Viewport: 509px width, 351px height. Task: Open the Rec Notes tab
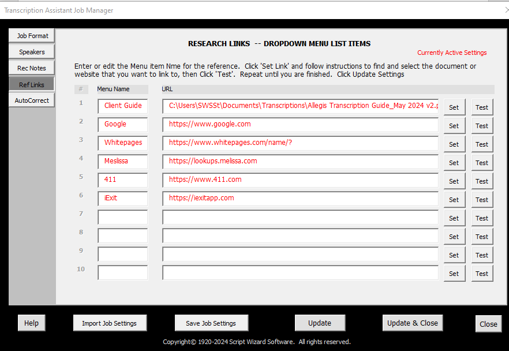point(32,68)
